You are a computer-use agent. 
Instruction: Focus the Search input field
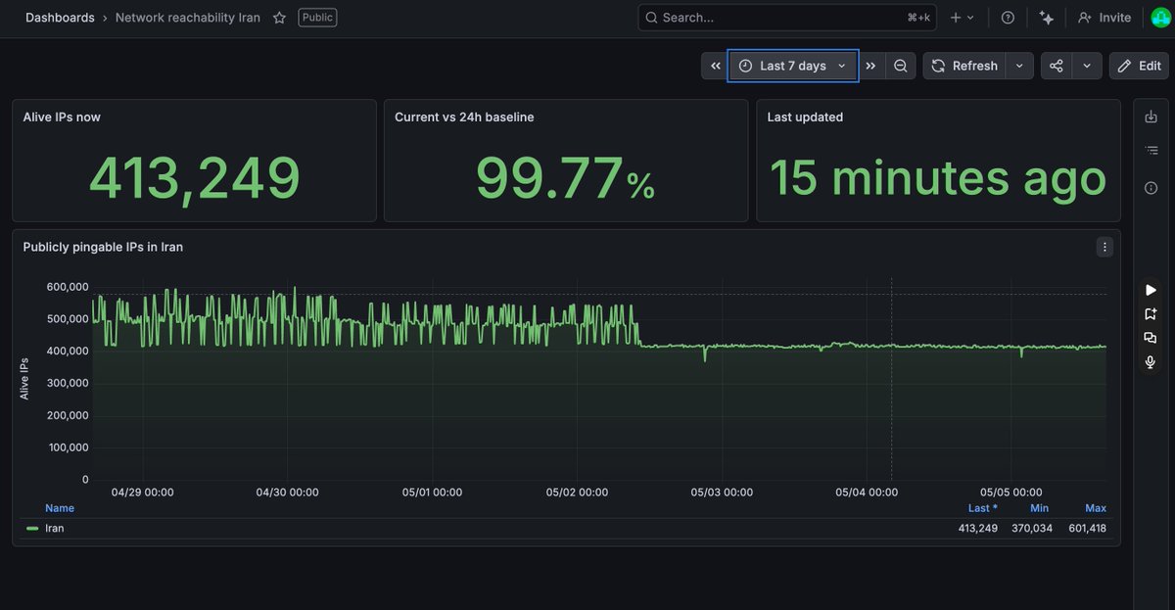pos(787,18)
